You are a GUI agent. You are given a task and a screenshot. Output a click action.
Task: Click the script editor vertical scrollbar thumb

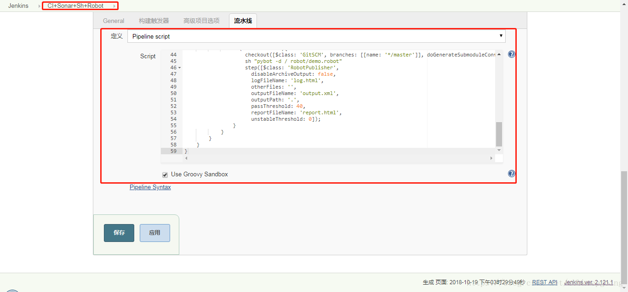point(499,134)
